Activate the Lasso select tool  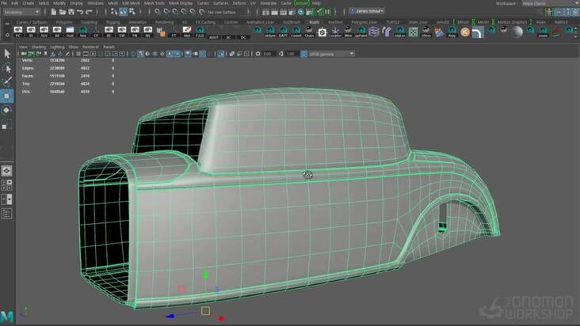coord(6,68)
